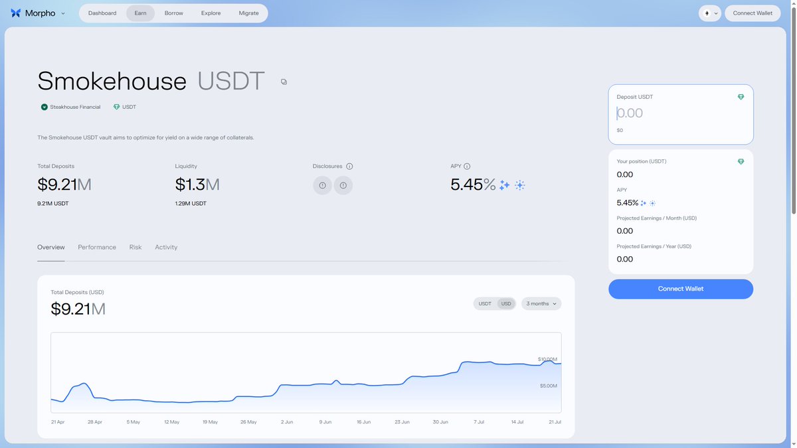The image size is (797, 448).
Task: Click the sun-shaped rewards icon beside 5.45%
Action: coord(520,185)
